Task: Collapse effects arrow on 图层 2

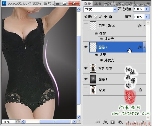Action: [144, 47]
